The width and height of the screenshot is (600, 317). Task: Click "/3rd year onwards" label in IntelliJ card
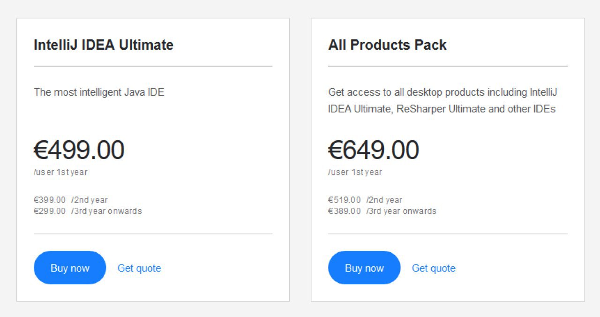pyautogui.click(x=106, y=211)
